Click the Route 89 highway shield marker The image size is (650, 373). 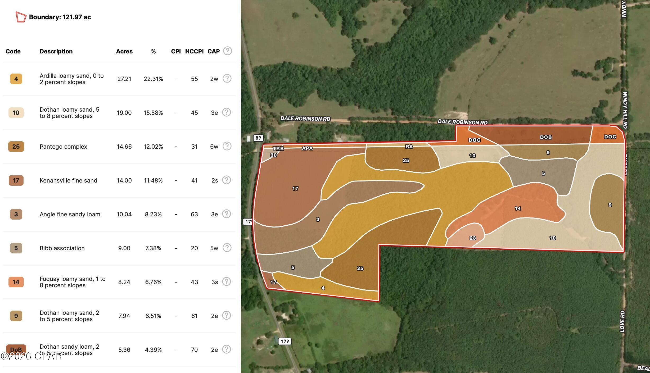pos(258,138)
